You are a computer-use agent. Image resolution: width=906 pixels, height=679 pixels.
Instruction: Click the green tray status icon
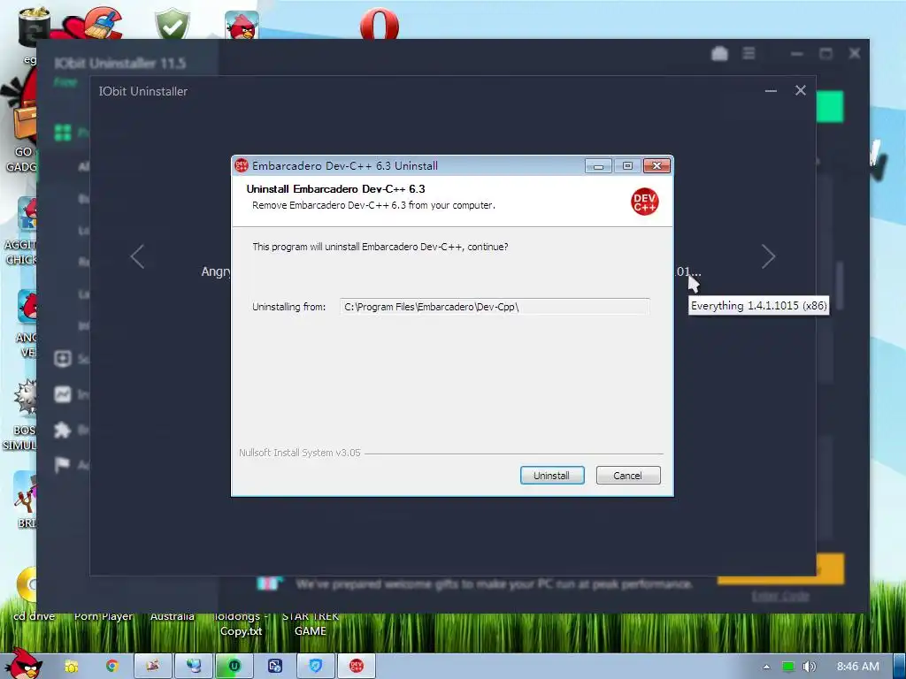[x=788, y=667]
